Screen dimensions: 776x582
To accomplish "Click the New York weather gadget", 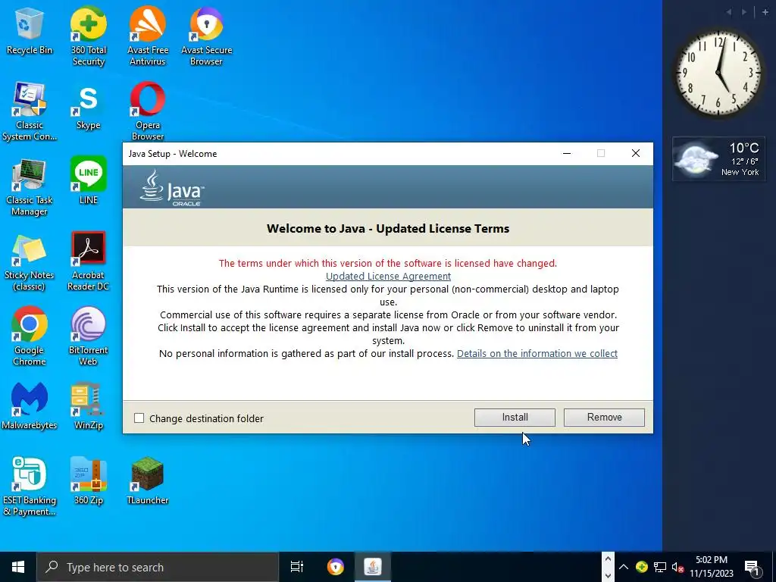I will (x=718, y=159).
